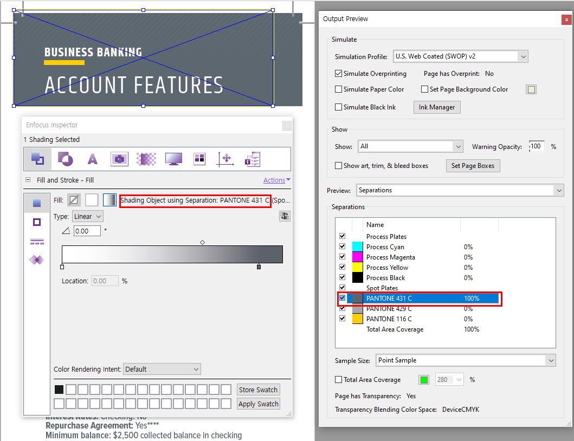Select dashed line stroke options icon
This screenshot has width=574, height=441.
click(x=37, y=241)
